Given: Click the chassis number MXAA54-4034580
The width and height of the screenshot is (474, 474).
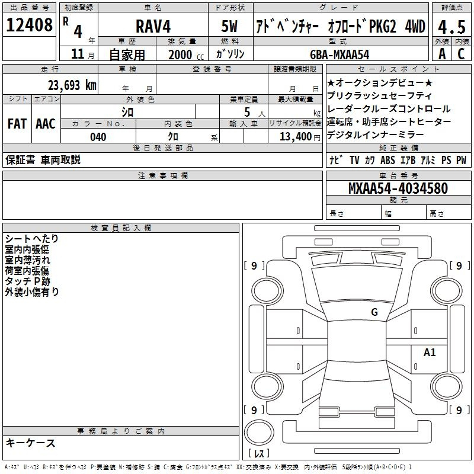Looking at the screenshot, I should coord(398,188).
